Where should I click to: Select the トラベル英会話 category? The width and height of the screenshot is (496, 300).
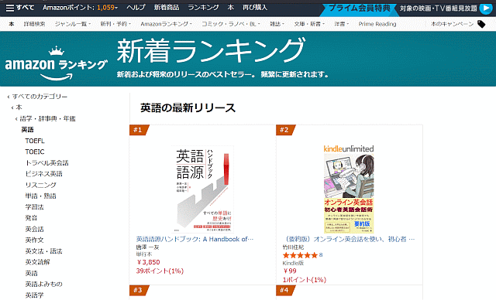coord(46,163)
